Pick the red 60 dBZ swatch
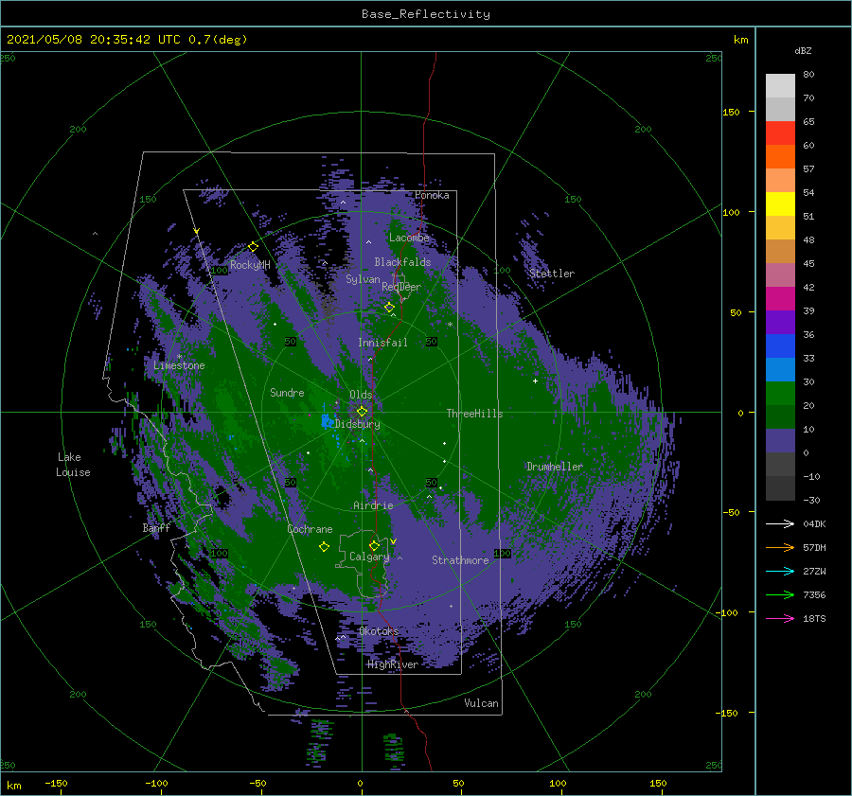 (x=780, y=133)
